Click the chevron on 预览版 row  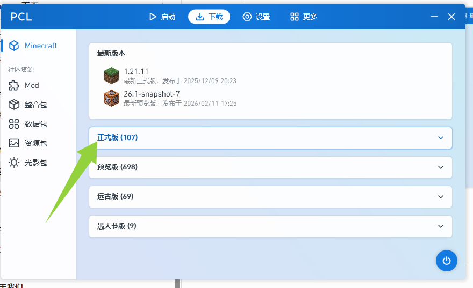click(x=440, y=167)
